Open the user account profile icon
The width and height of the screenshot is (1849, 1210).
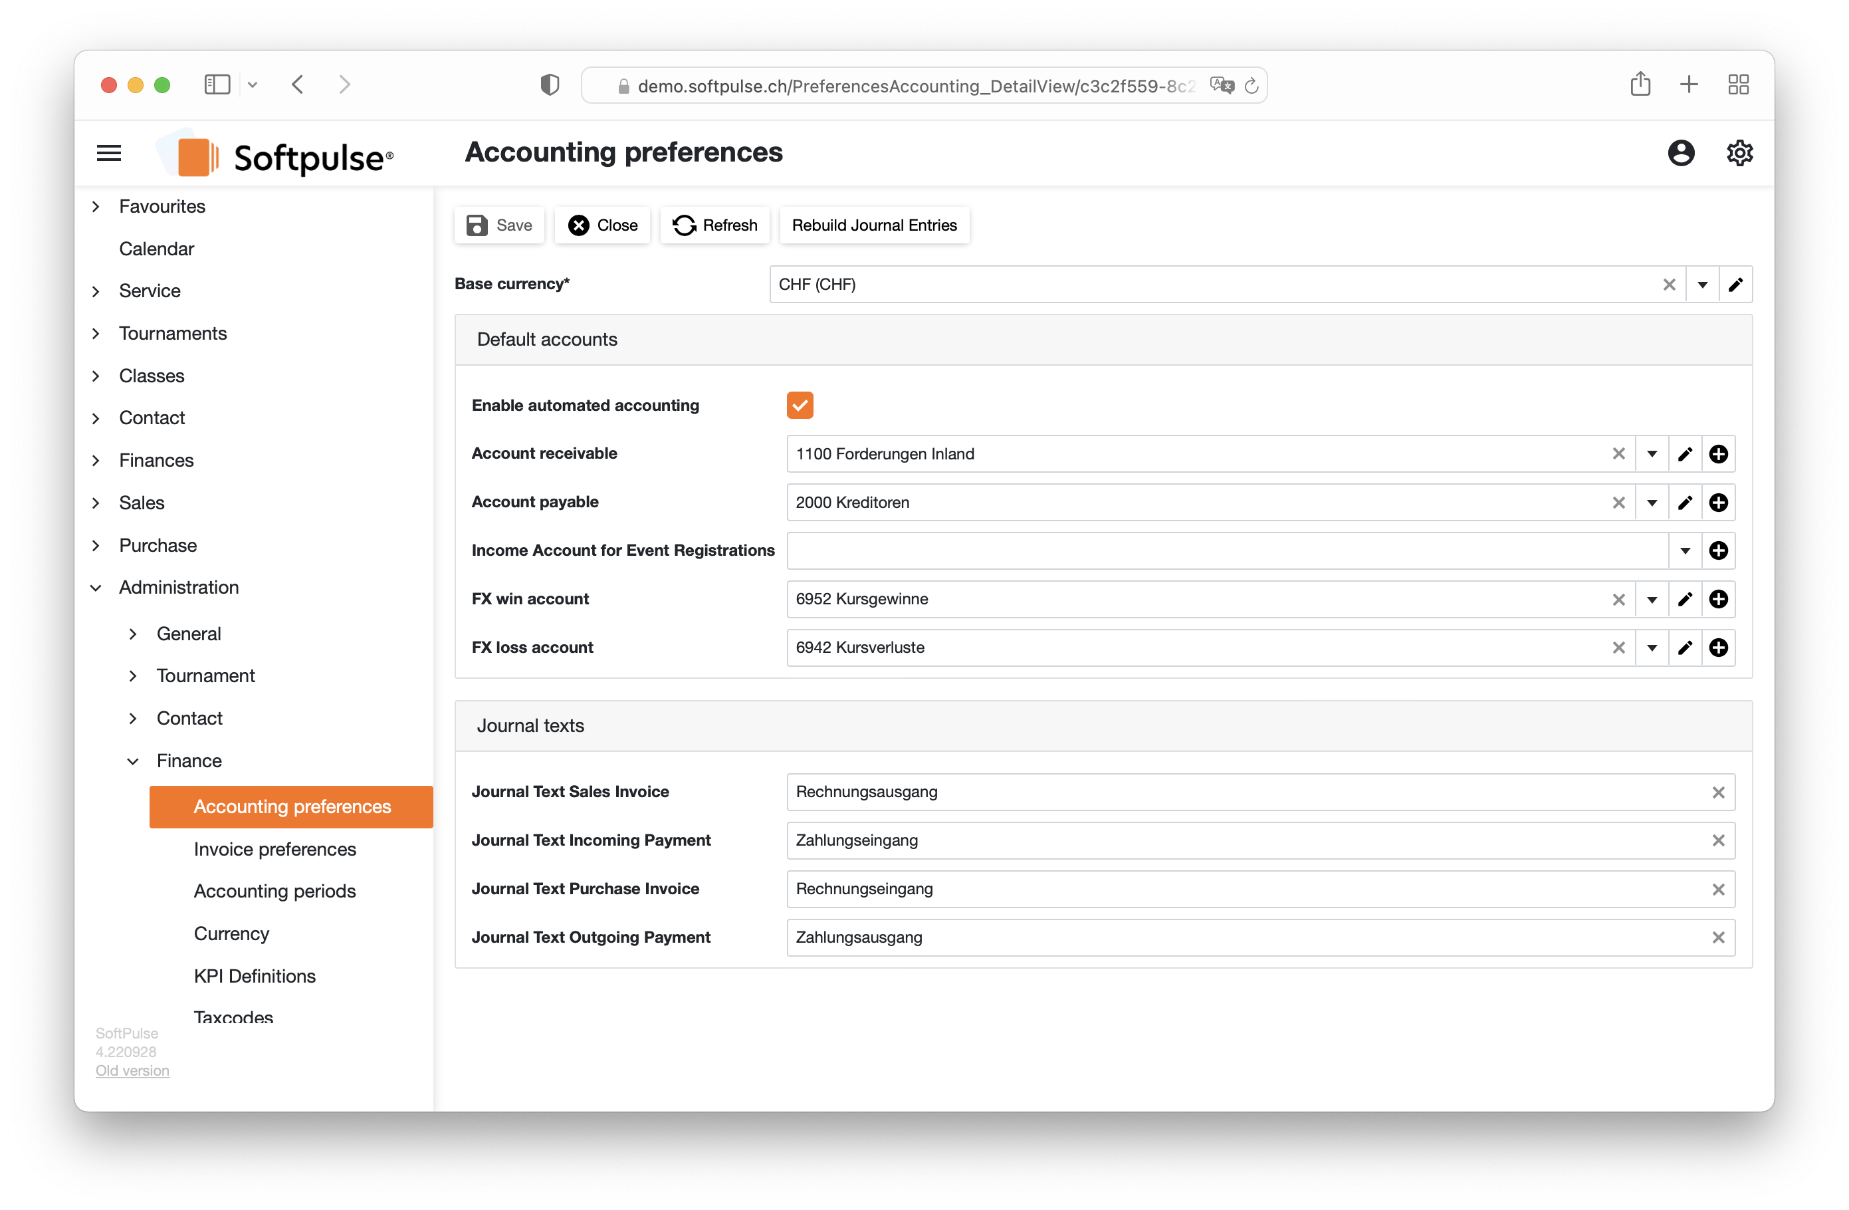coord(1680,153)
